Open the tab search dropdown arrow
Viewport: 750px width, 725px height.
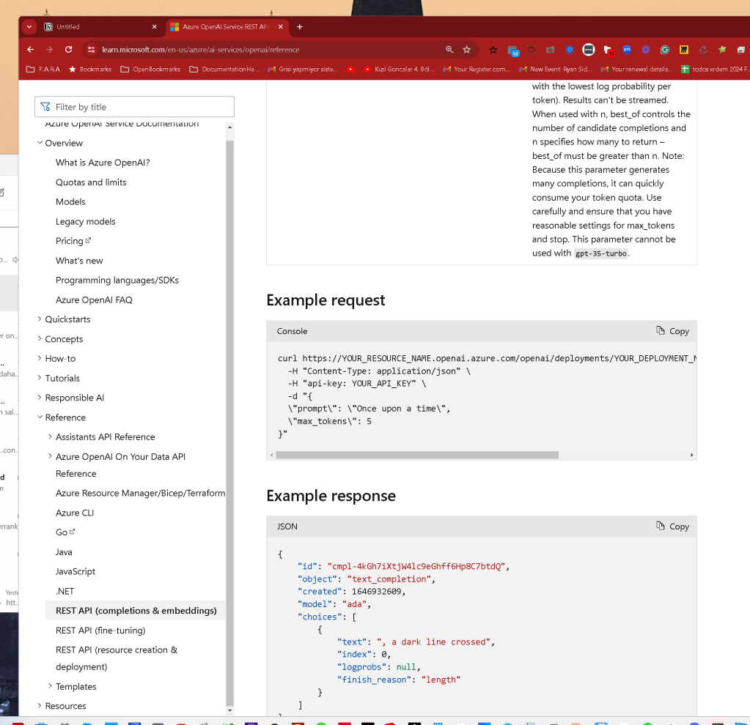[x=29, y=27]
